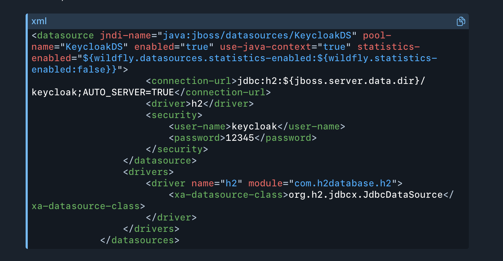Click the jndi-name attribute

pyautogui.click(x=126, y=36)
